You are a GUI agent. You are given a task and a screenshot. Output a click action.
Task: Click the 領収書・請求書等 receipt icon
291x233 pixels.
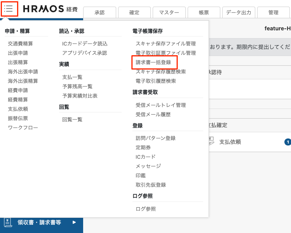tap(8, 222)
